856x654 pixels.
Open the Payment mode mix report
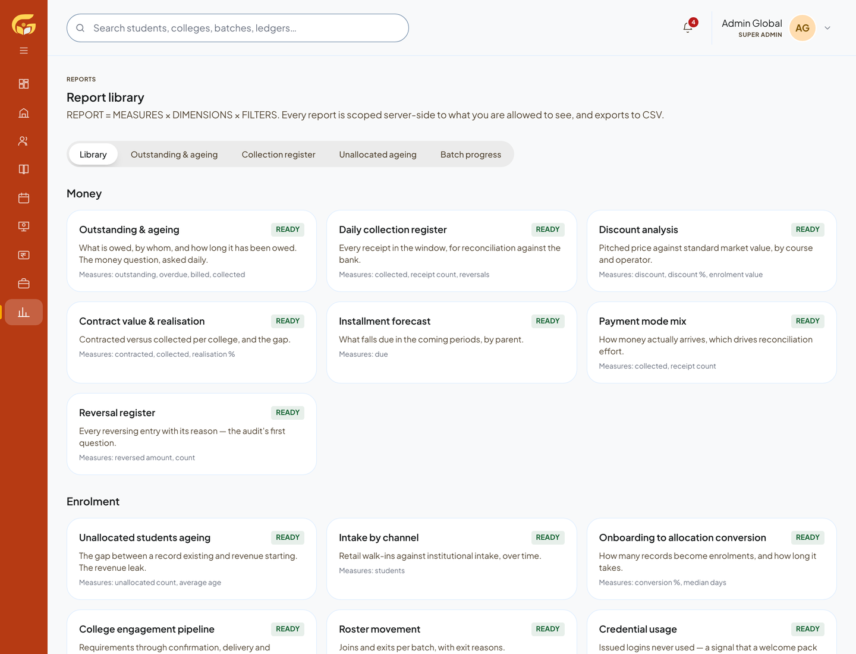(x=712, y=342)
